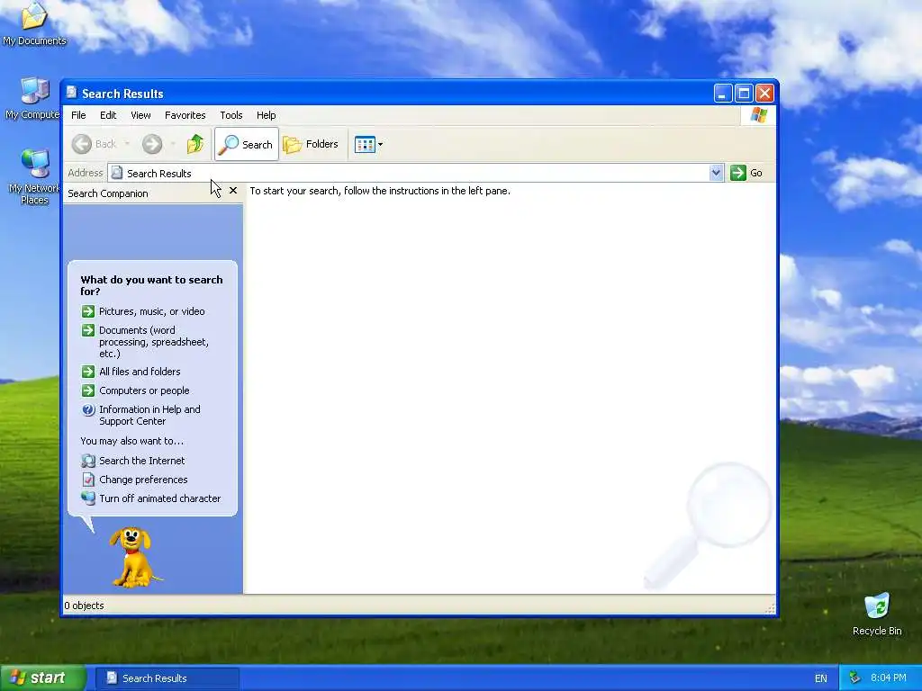Screen dimensions: 922x691
Task: Click green arrow beside Pictures, music, or video
Action: tap(88, 311)
